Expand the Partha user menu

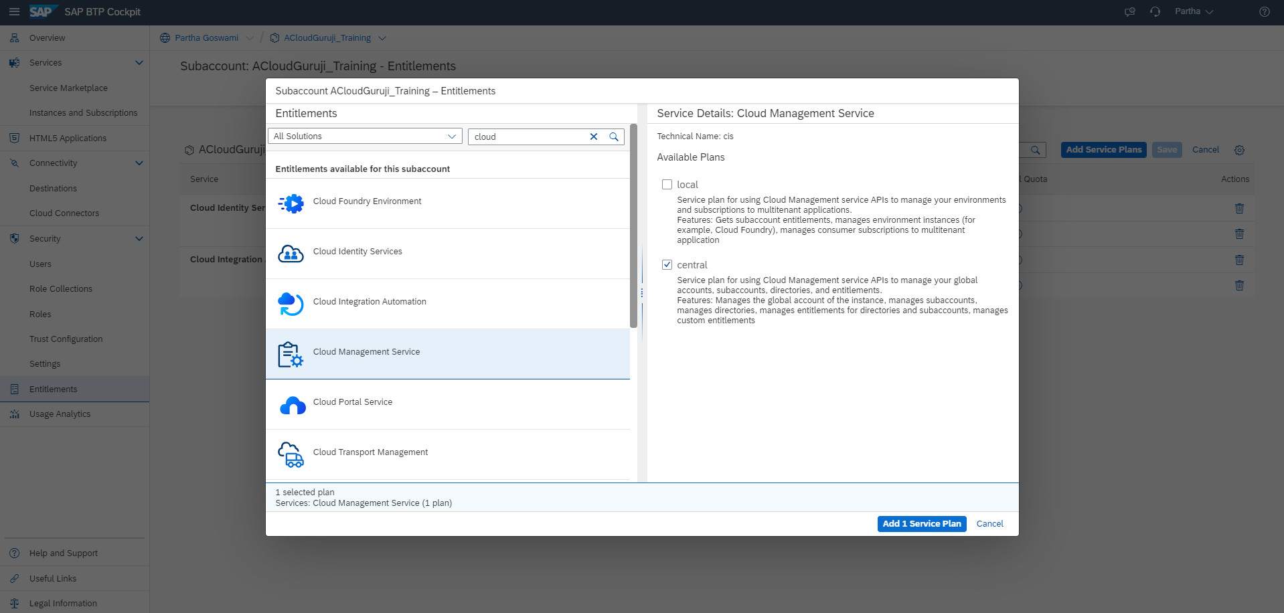1194,12
